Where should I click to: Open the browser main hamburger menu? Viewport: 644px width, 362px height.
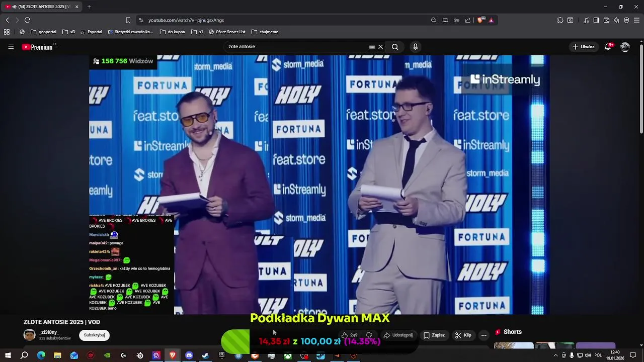pos(637,20)
